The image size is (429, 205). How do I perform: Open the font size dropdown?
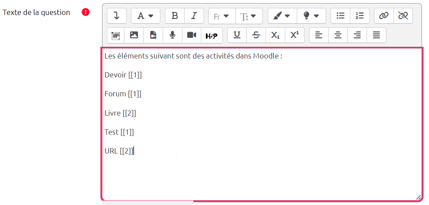tap(249, 16)
